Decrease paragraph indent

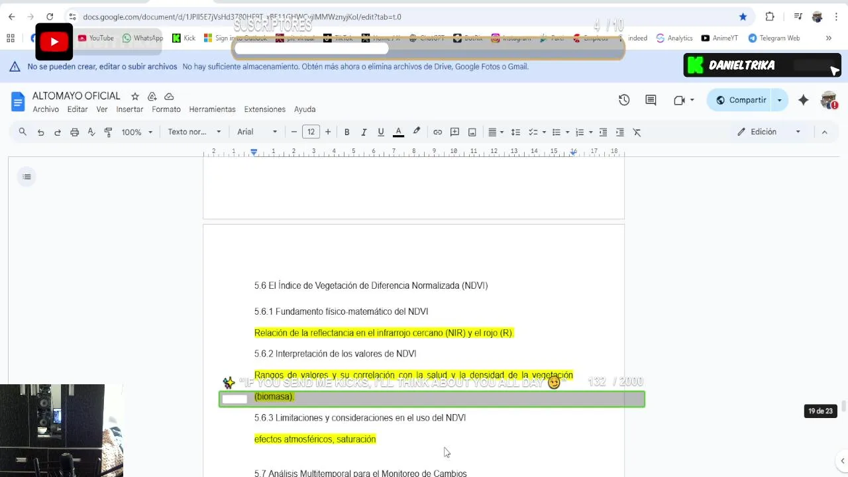tap(602, 132)
